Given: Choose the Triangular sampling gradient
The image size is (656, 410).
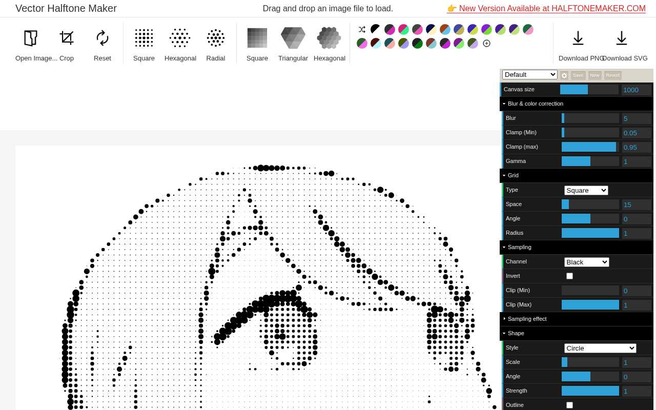Looking at the screenshot, I should [x=293, y=38].
